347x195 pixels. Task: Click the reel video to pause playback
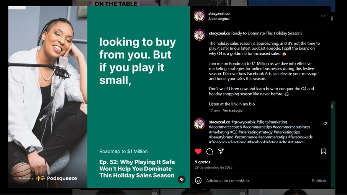click(99, 97)
